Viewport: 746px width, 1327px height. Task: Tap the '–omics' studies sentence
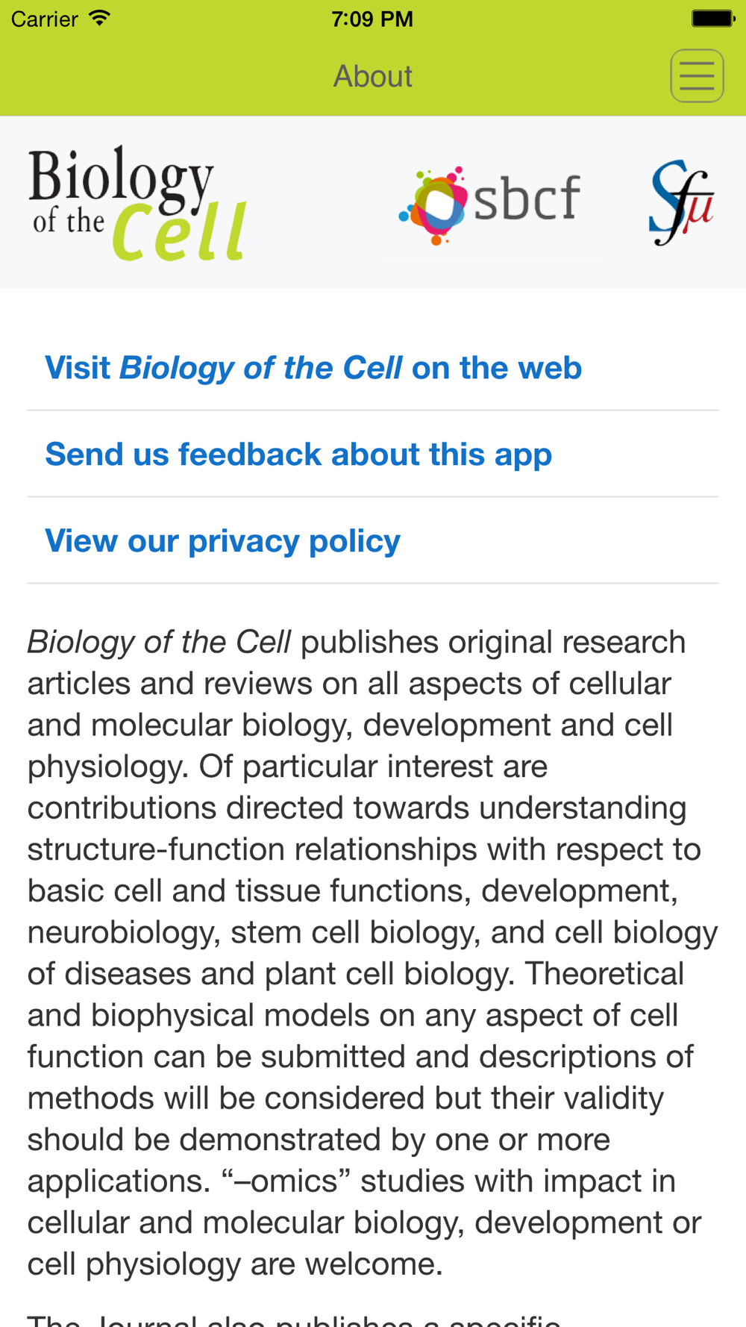click(365, 1223)
